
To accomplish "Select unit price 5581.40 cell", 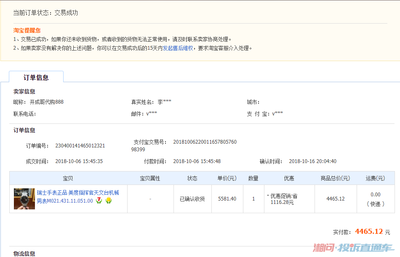I will tap(227, 199).
